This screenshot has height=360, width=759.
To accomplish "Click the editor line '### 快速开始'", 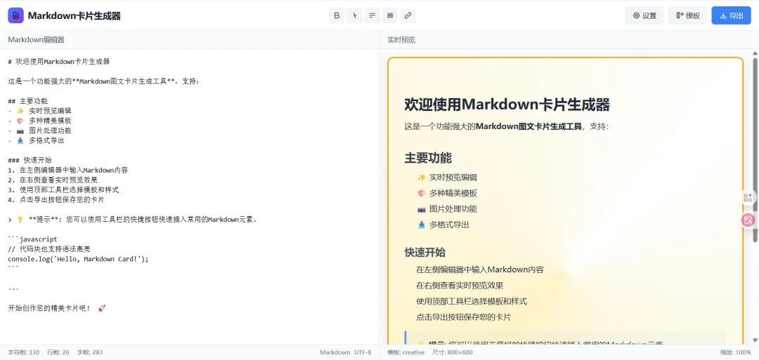I will [x=30, y=160].
